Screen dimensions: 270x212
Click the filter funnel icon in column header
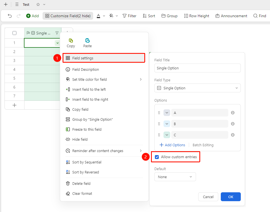point(57,33)
